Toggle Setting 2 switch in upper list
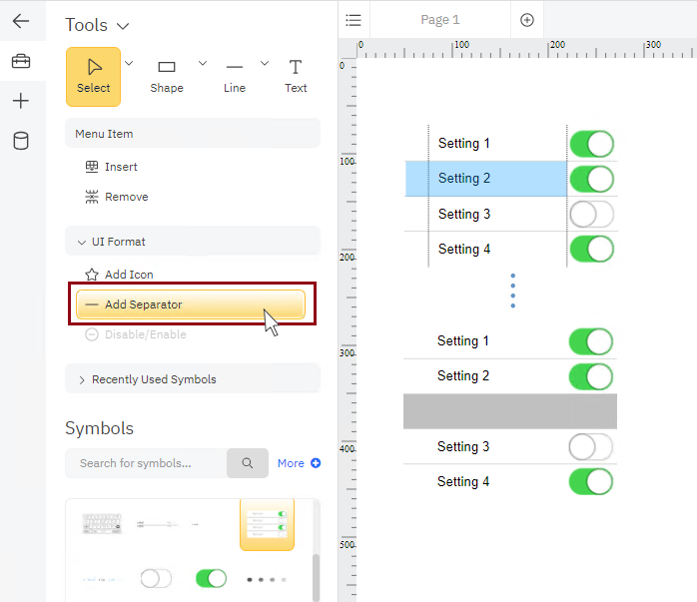The height and width of the screenshot is (602, 697). 591,179
